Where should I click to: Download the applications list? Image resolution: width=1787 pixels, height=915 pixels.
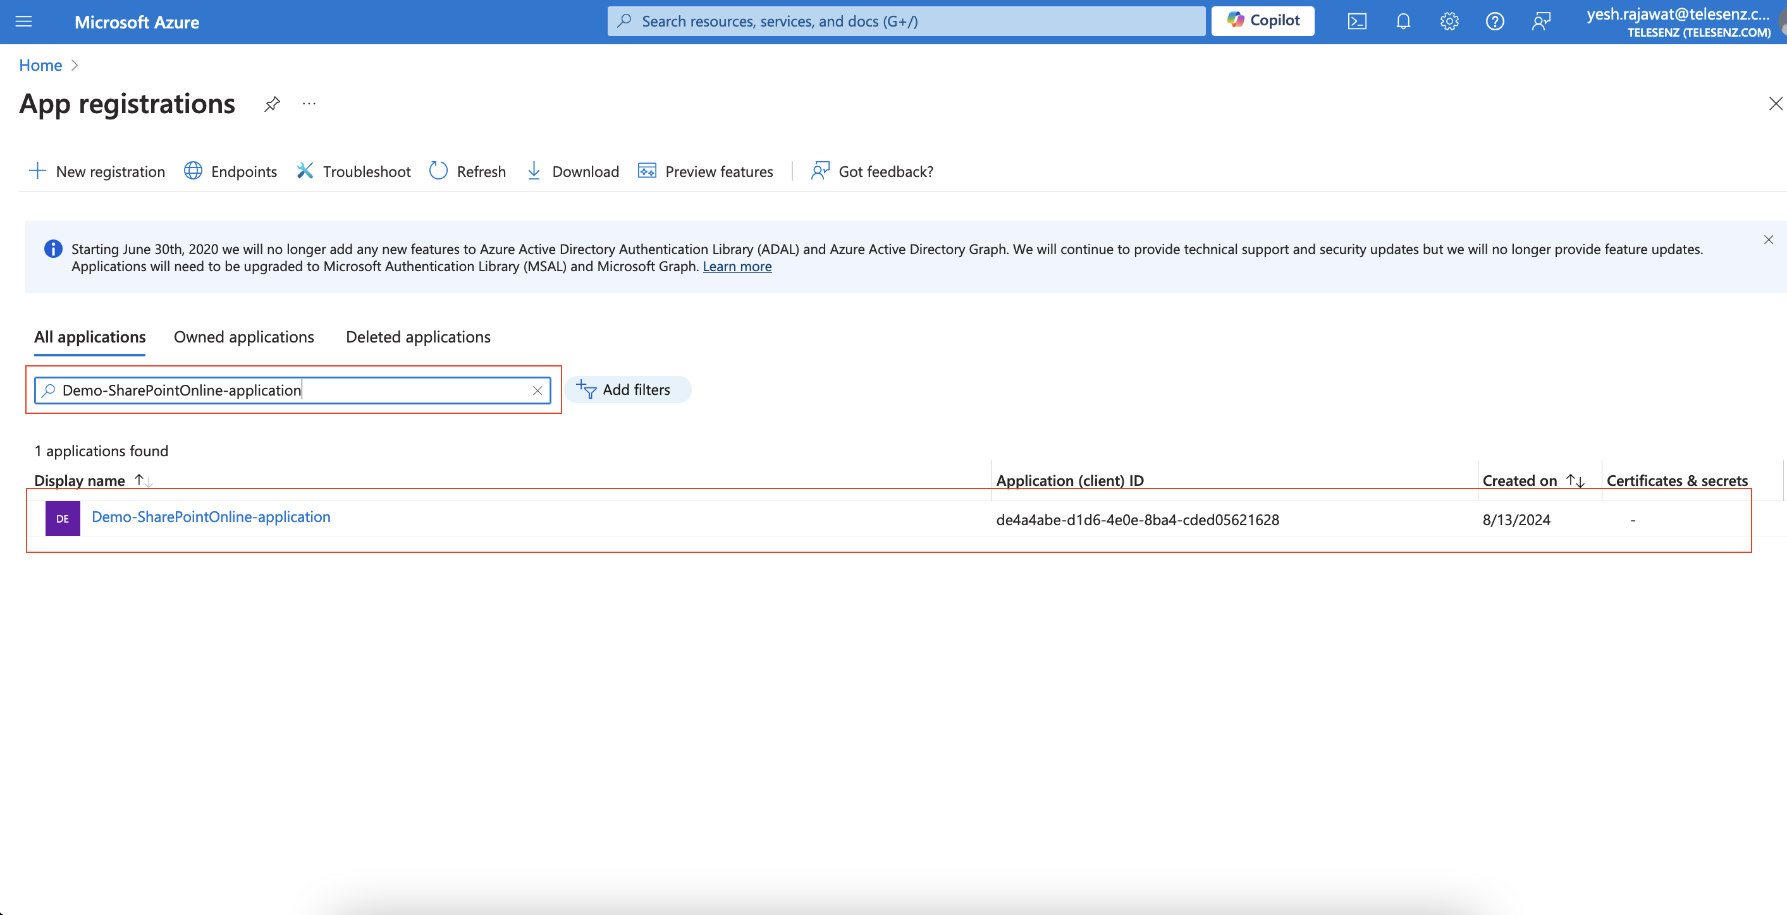click(572, 171)
